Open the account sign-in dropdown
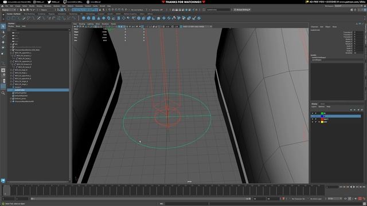The width and height of the screenshot is (367, 206). pyautogui.click(x=242, y=10)
